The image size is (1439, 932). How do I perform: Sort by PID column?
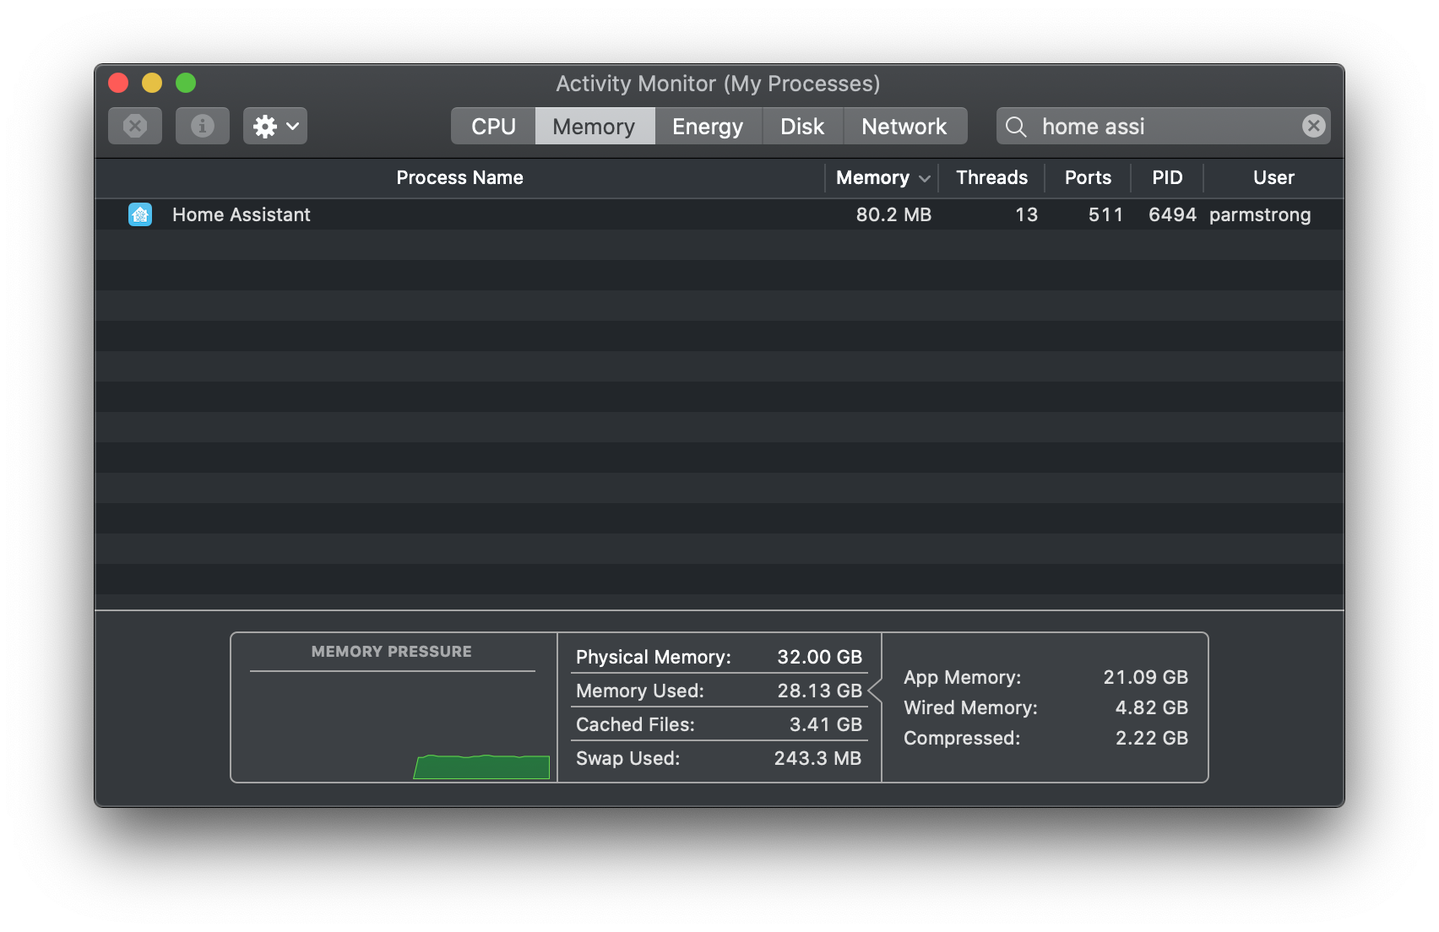pyautogui.click(x=1167, y=177)
